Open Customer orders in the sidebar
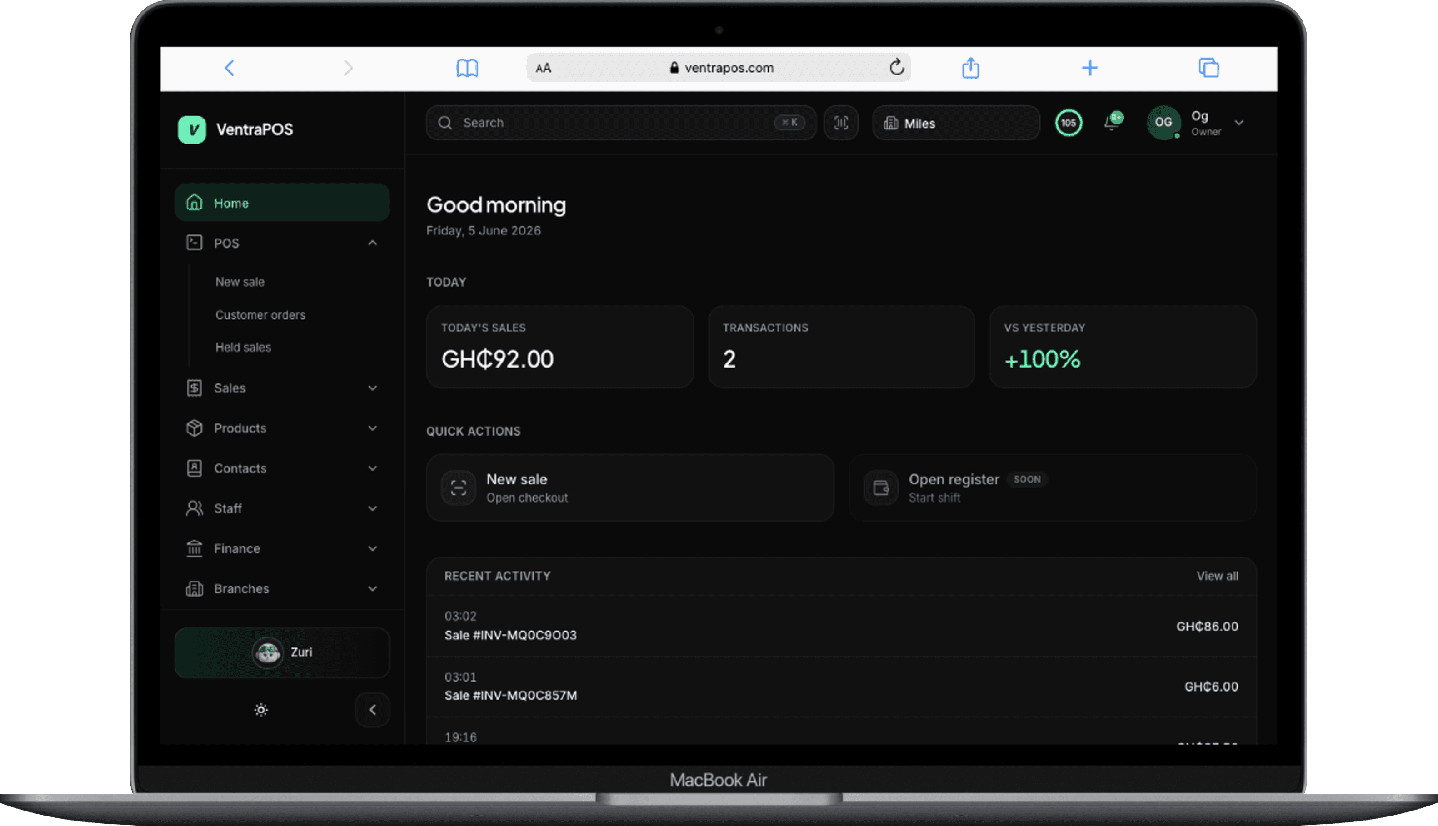Image resolution: width=1438 pixels, height=826 pixels. (x=260, y=315)
